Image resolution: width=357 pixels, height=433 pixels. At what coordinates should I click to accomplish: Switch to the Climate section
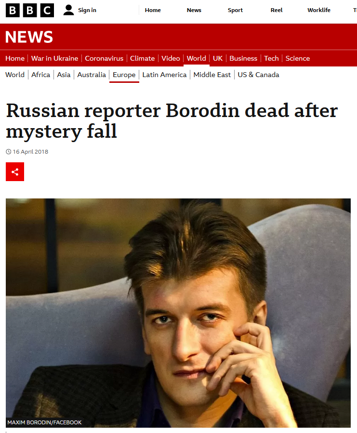point(142,58)
